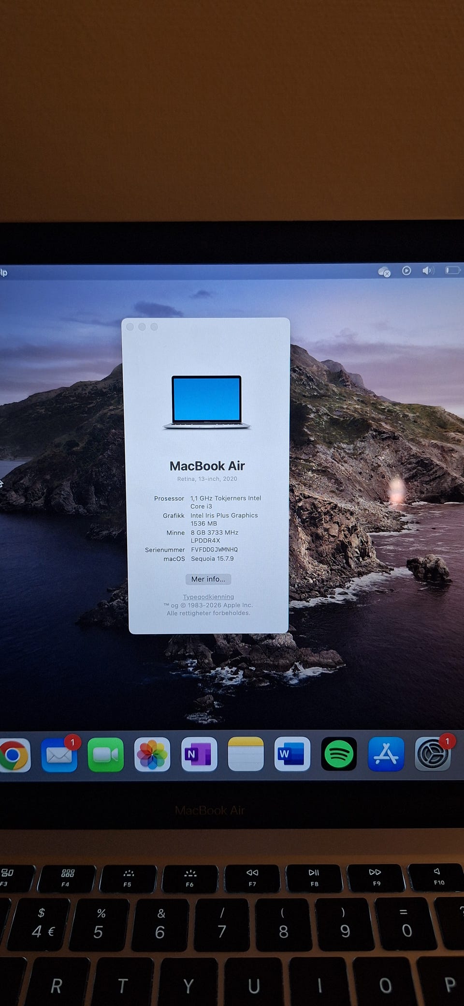This screenshot has width=464, height=1006.
Task: Click the Mer info... button
Action: tap(208, 579)
